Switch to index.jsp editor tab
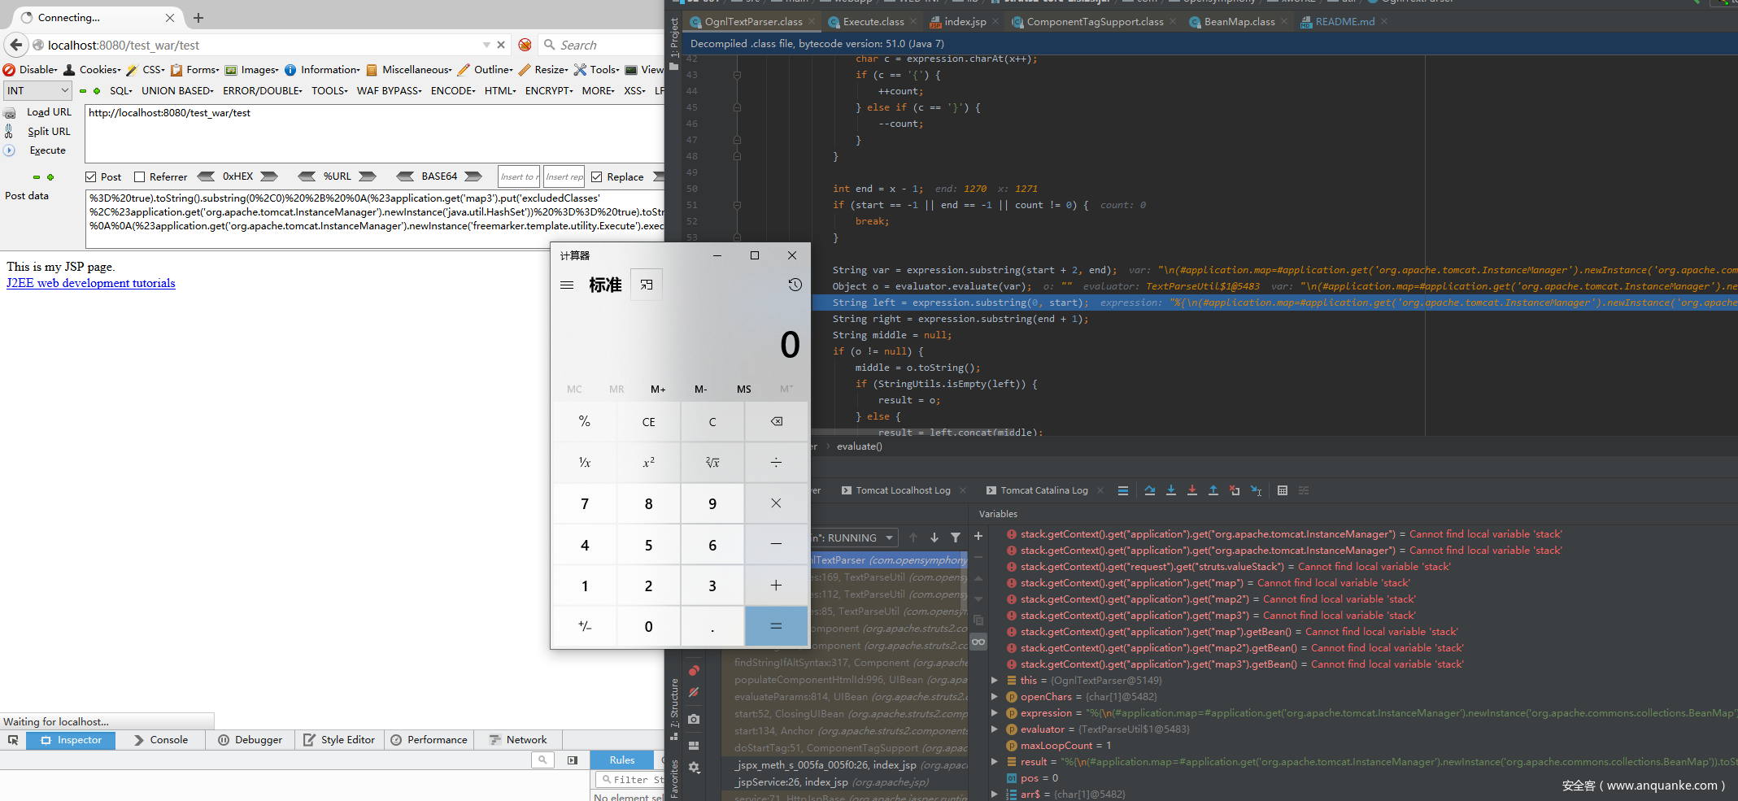Image resolution: width=1738 pixels, height=801 pixels. coord(965,22)
